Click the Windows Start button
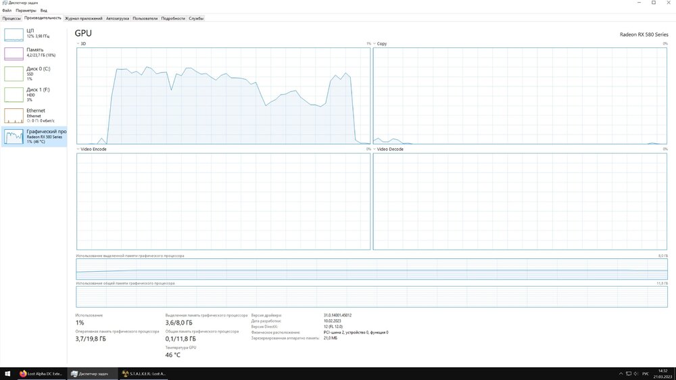The image size is (676, 380). pyautogui.click(x=7, y=373)
